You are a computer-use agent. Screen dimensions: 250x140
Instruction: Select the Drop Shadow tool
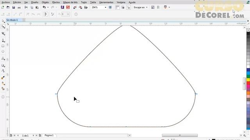3,65
